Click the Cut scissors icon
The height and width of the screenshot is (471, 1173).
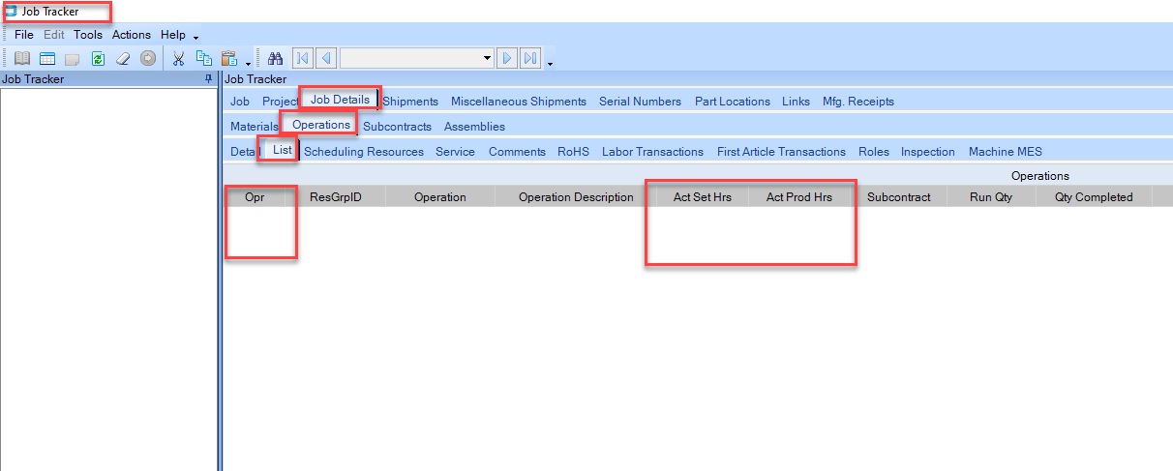(179, 58)
